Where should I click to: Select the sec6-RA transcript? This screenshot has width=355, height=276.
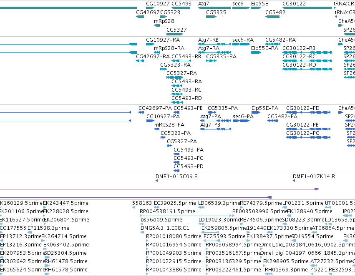click(x=241, y=44)
